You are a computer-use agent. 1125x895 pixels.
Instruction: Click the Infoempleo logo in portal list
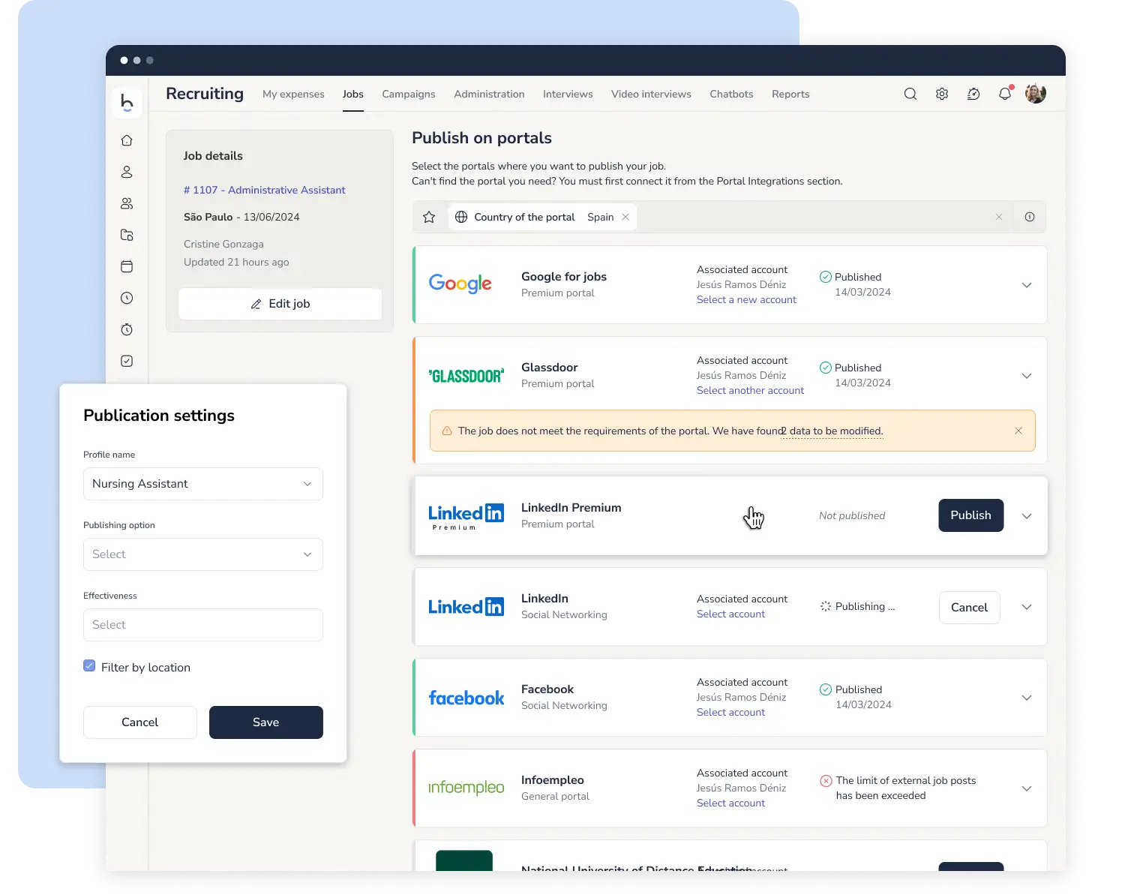tap(466, 788)
